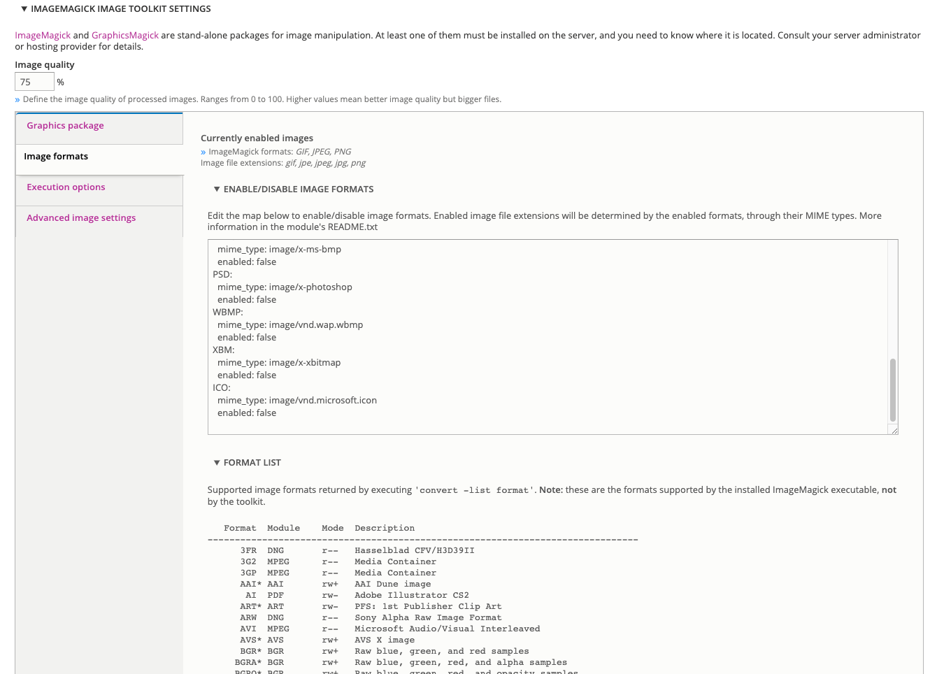
Task: Click 'mime_type: image/x-photoshop' line
Action: click(x=285, y=287)
